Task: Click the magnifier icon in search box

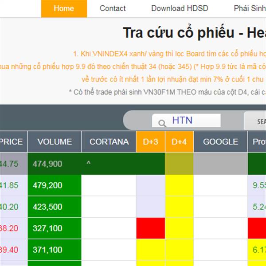Action: (162, 123)
